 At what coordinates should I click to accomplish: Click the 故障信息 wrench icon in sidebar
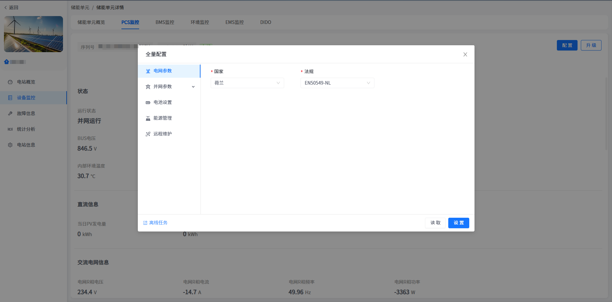click(10, 113)
